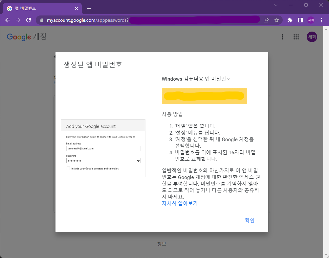
Task: Click the 정보 text below the dialog
Action: [x=162, y=244]
